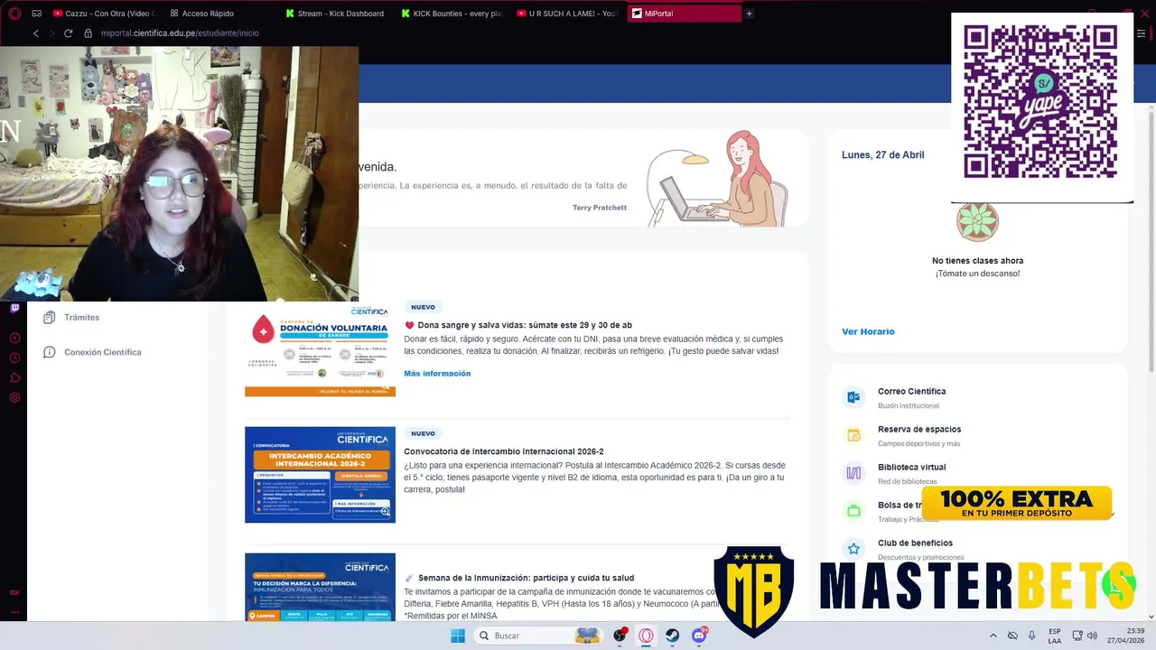The width and height of the screenshot is (1156, 650).
Task: Open Discord from the taskbar
Action: 699,636
